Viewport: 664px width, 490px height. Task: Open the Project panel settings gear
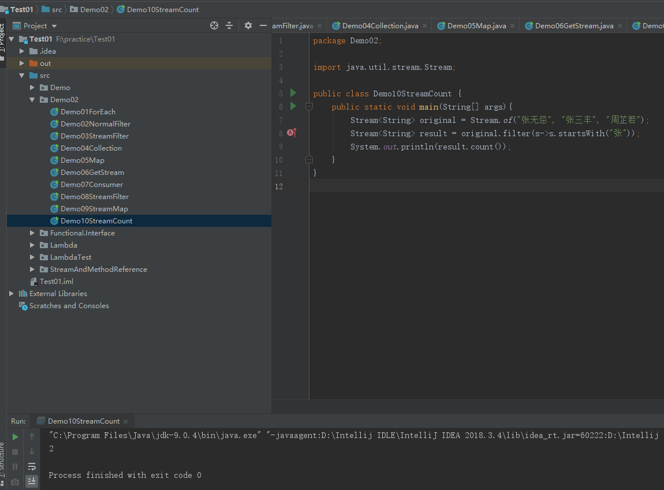tap(248, 25)
